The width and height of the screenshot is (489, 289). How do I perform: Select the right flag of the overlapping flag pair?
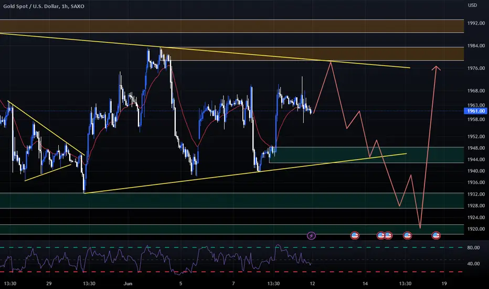[x=388, y=235]
